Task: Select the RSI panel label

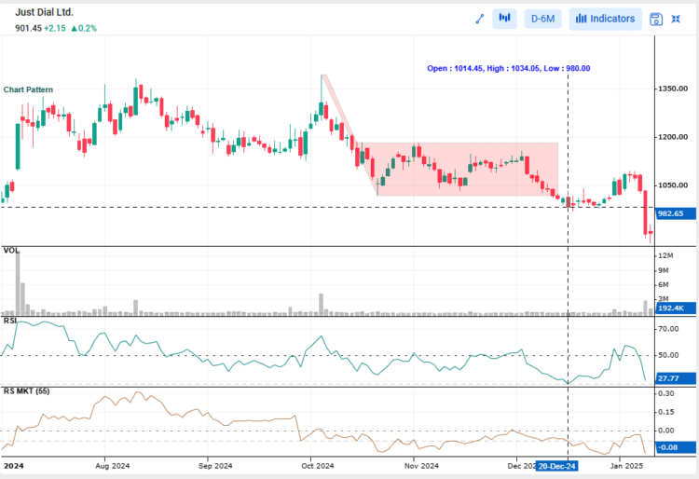Action: pos(10,322)
